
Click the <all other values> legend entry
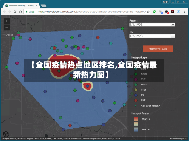150,106
